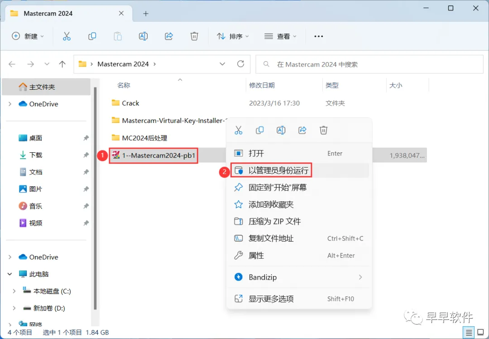Click the Share icon in the context menu

pos(302,130)
